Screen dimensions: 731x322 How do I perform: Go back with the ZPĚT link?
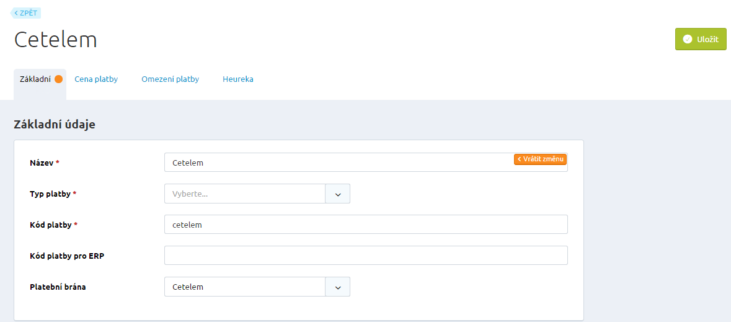pos(26,13)
